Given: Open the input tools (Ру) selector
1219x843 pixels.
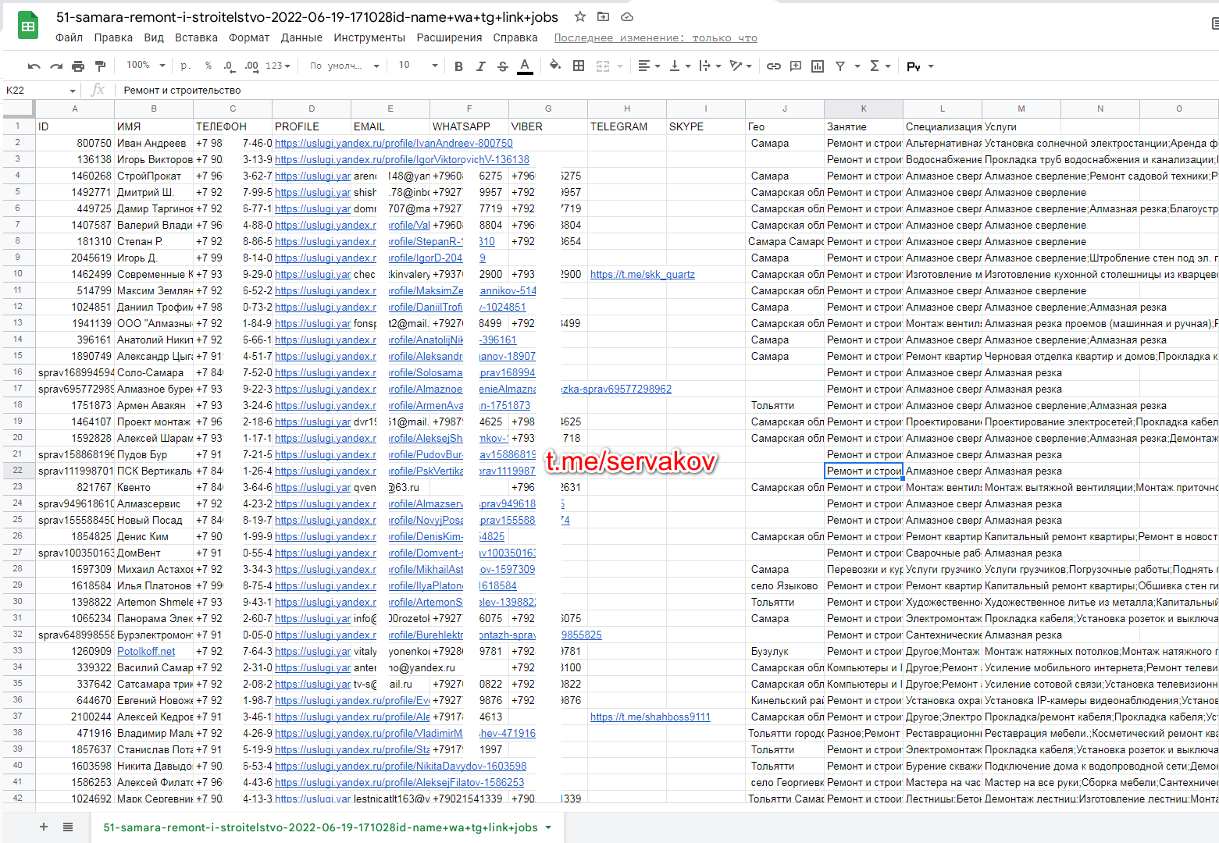Looking at the screenshot, I should pos(919,66).
